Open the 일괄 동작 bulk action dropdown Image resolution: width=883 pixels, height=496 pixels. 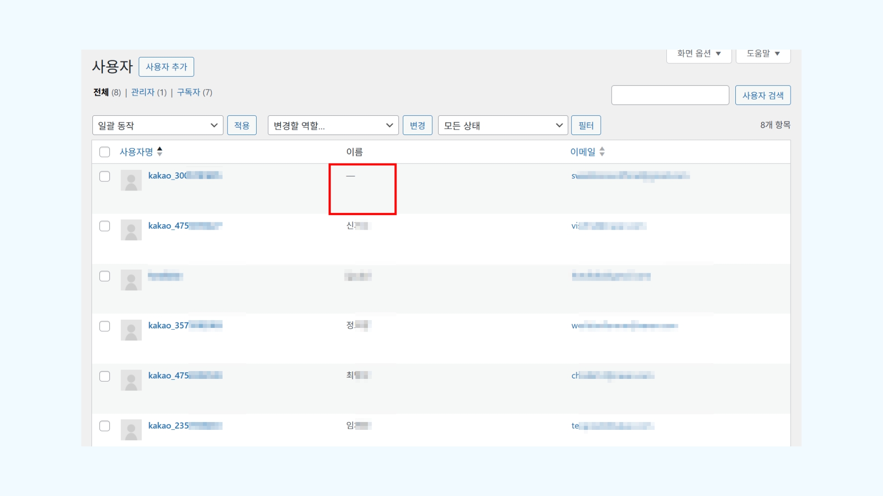(x=157, y=125)
